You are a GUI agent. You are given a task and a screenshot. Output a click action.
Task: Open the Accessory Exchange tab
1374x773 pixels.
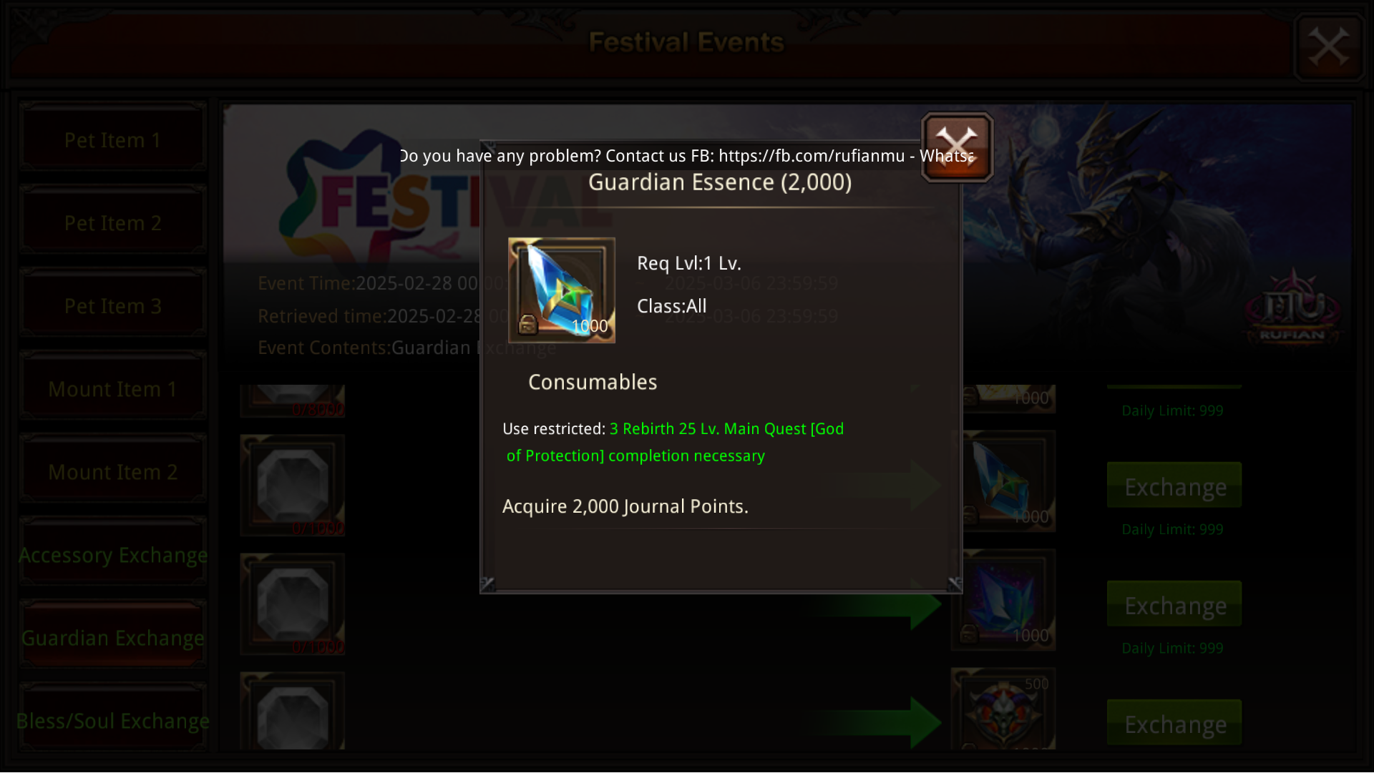[x=113, y=555]
